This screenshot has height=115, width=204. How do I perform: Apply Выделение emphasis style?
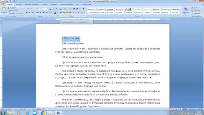click(157, 11)
